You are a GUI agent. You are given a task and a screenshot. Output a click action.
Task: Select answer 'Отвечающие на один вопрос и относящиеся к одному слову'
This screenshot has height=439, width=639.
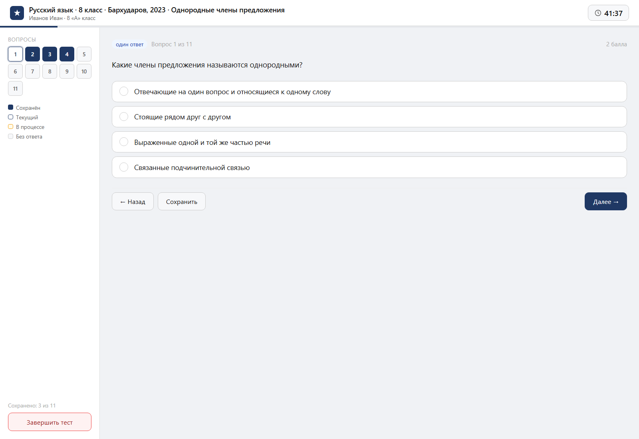(369, 92)
